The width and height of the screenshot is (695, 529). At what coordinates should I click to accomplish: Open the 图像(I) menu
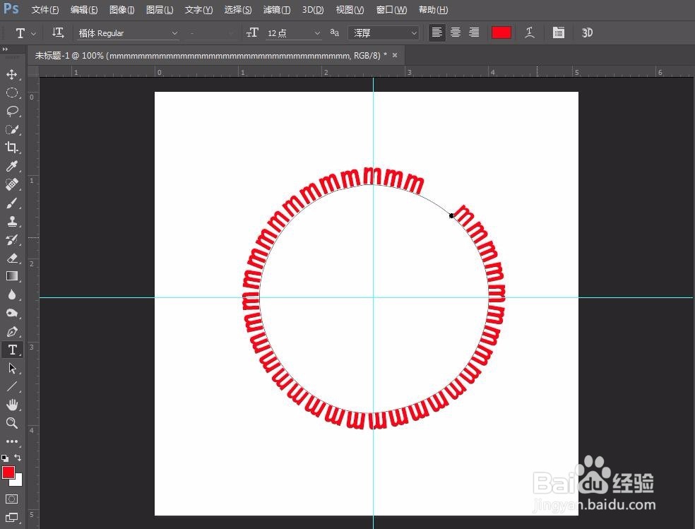click(x=122, y=10)
